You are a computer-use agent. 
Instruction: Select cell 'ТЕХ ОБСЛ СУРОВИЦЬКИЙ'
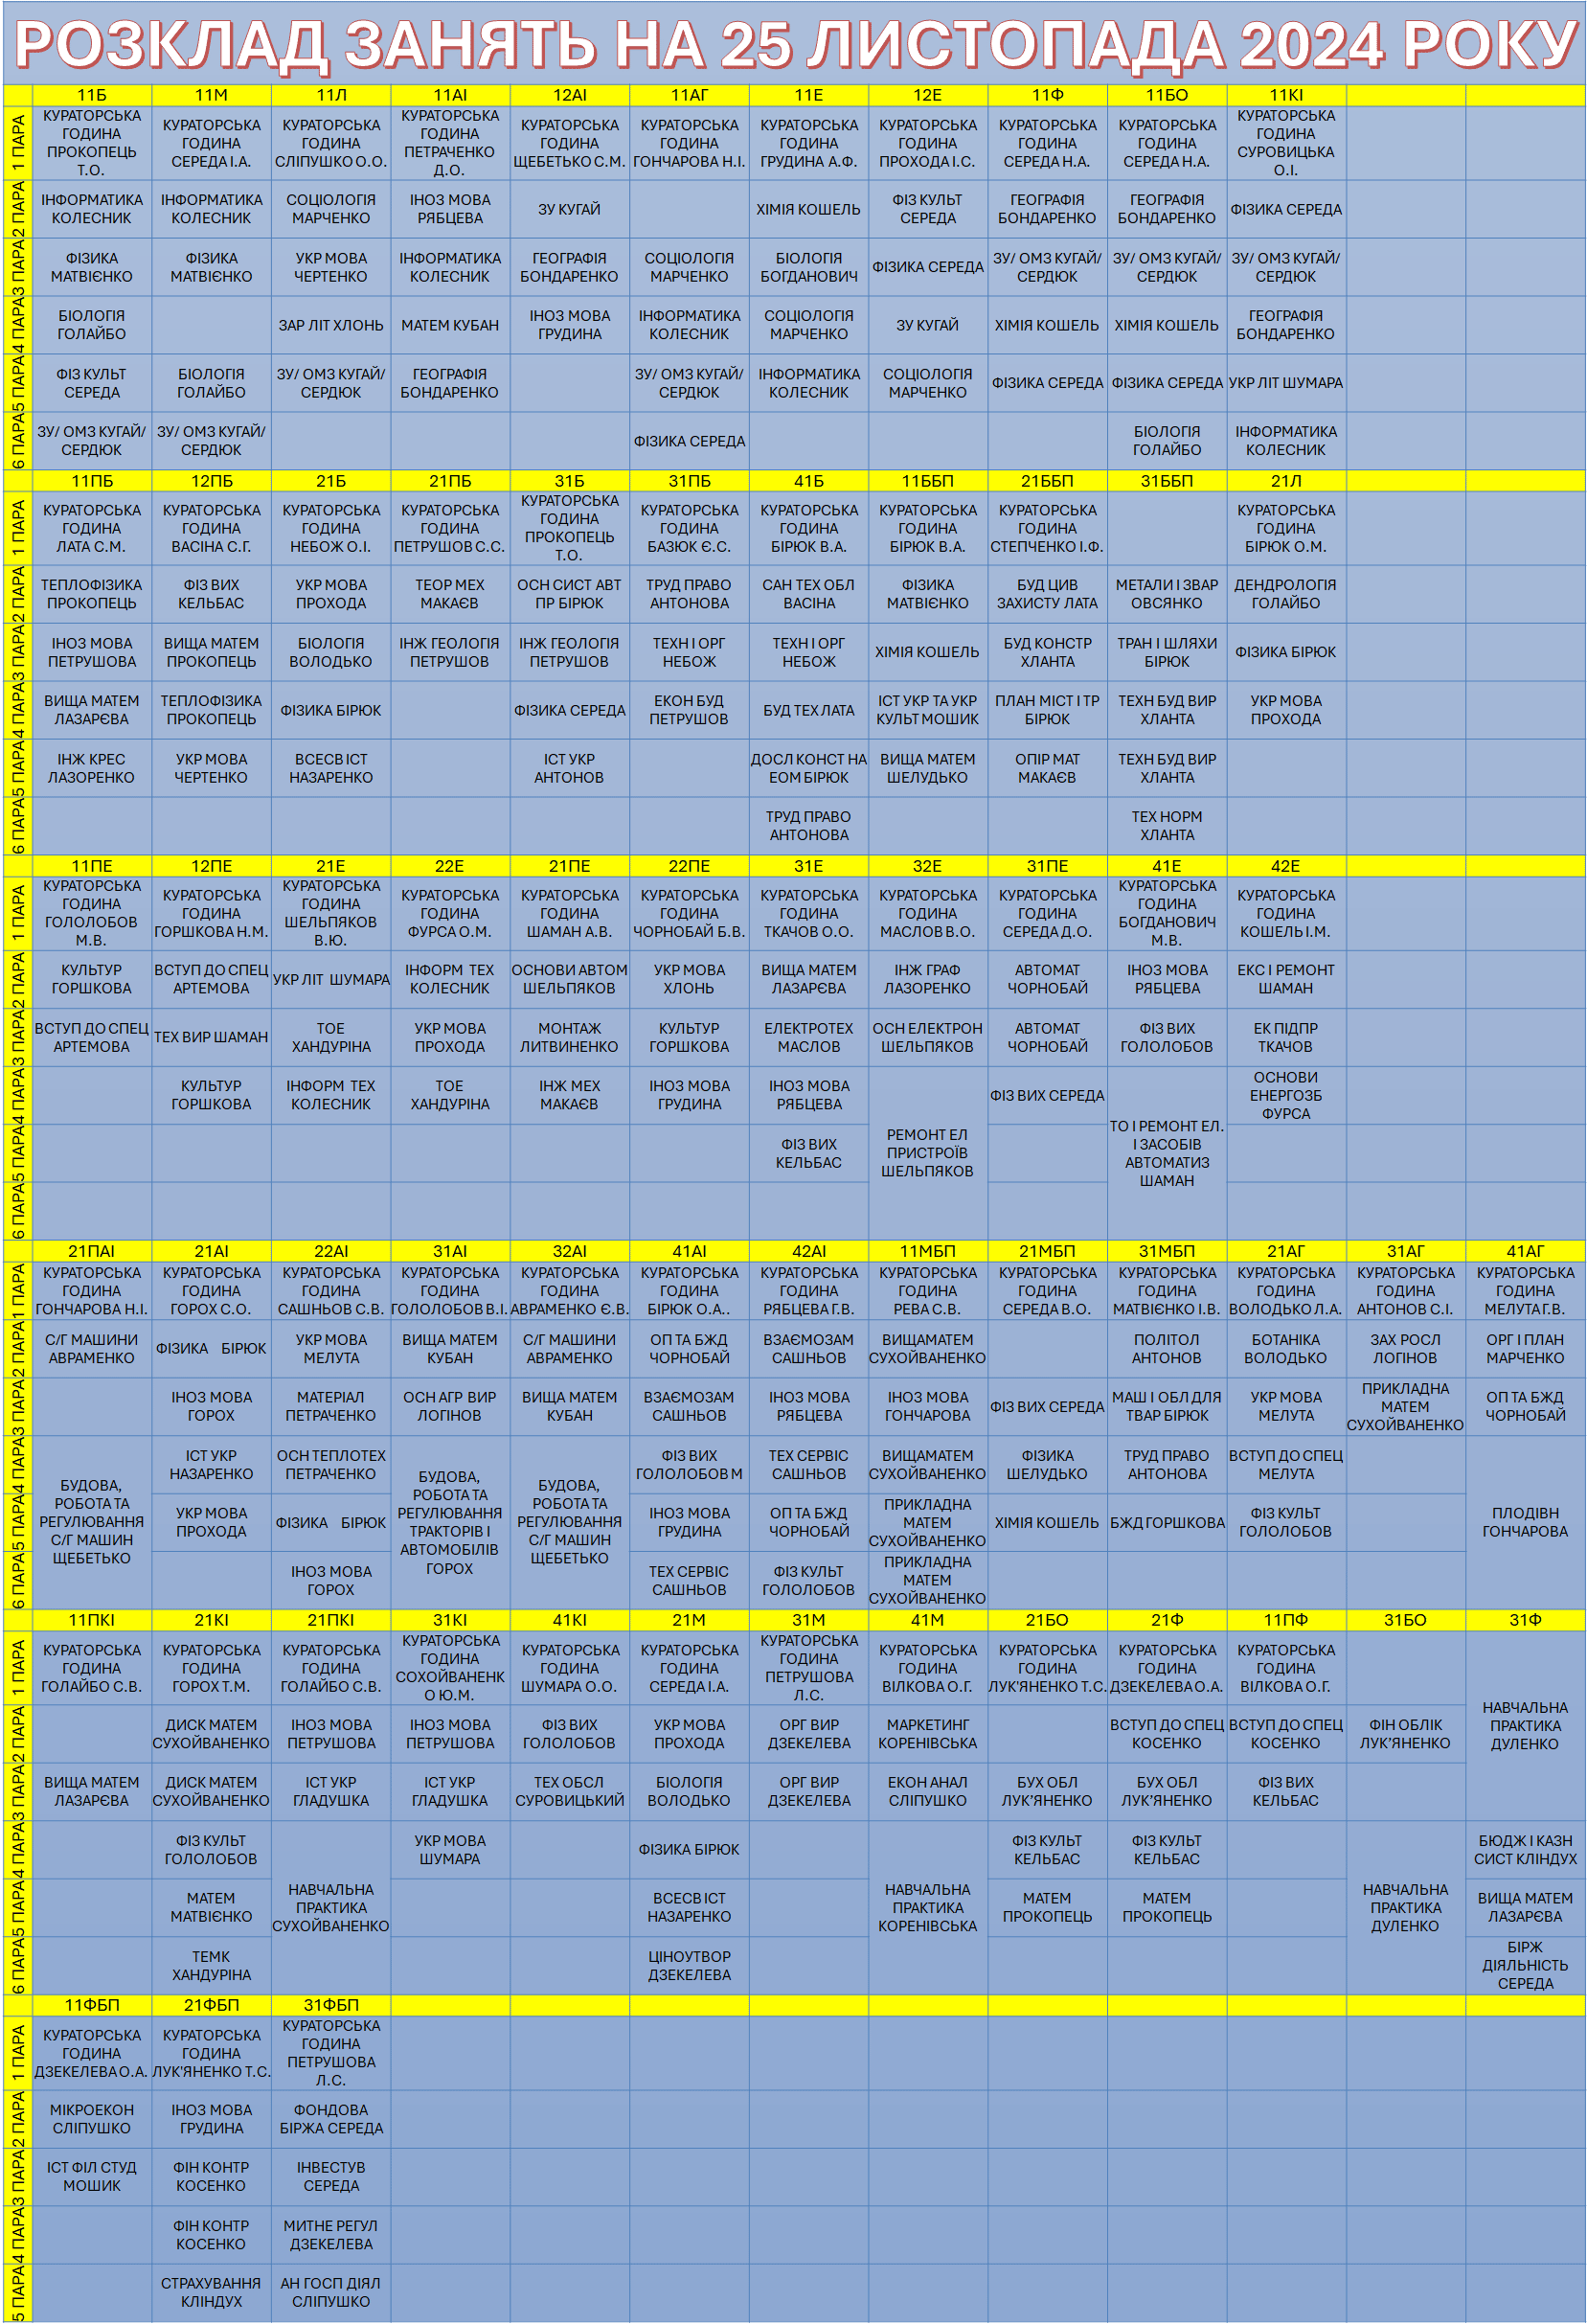569,1791
